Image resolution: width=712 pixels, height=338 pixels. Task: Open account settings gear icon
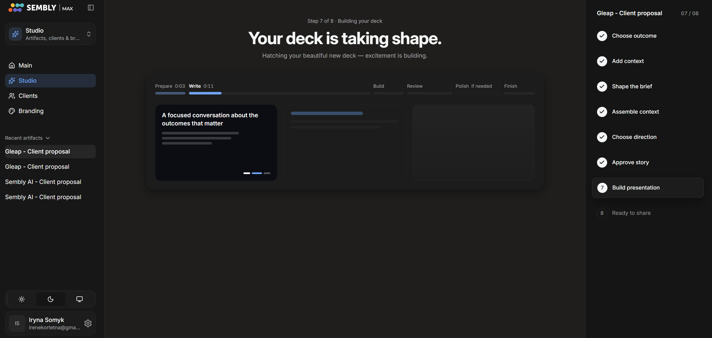(x=88, y=323)
